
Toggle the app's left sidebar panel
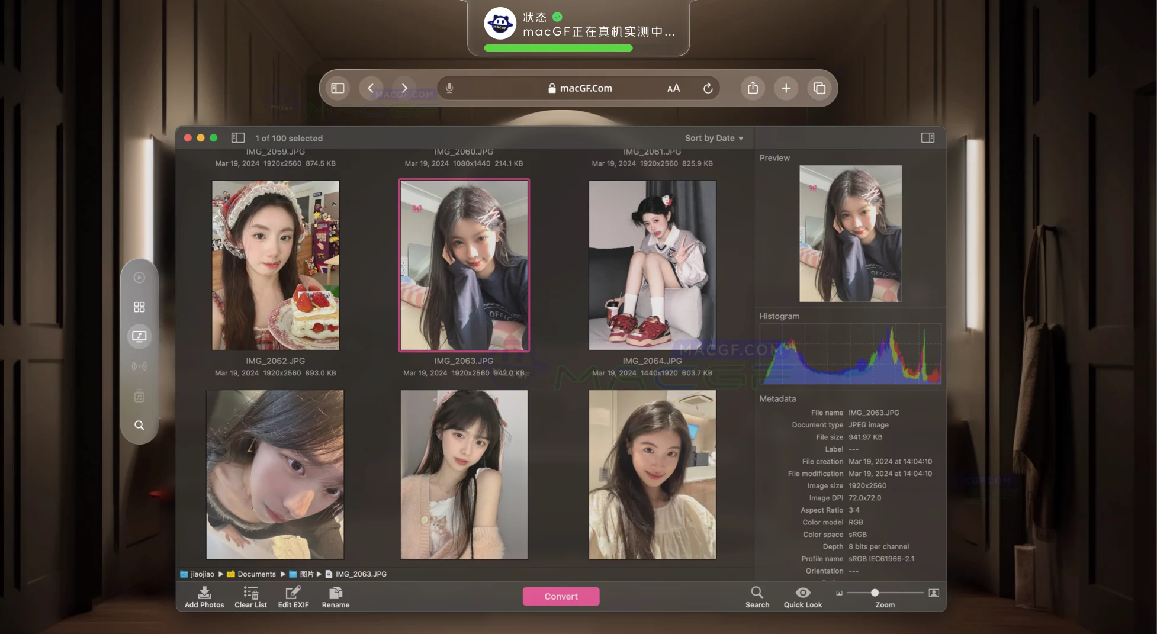(x=237, y=137)
